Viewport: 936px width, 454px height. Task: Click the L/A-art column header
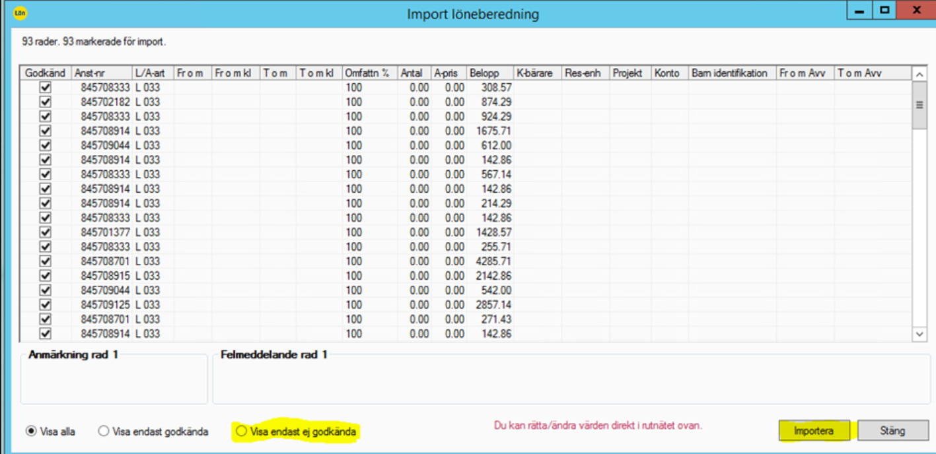tap(153, 73)
